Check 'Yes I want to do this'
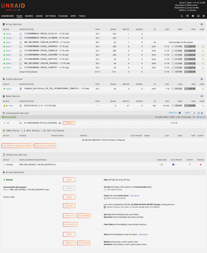The width and height of the screenshot is (207, 253). click(105, 190)
